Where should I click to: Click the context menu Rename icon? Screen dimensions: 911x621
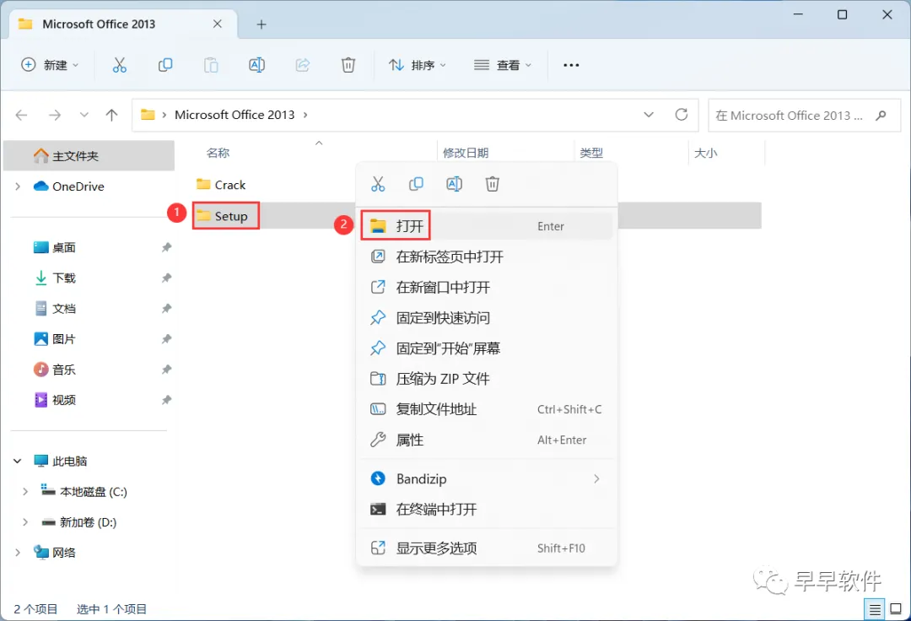coord(455,184)
